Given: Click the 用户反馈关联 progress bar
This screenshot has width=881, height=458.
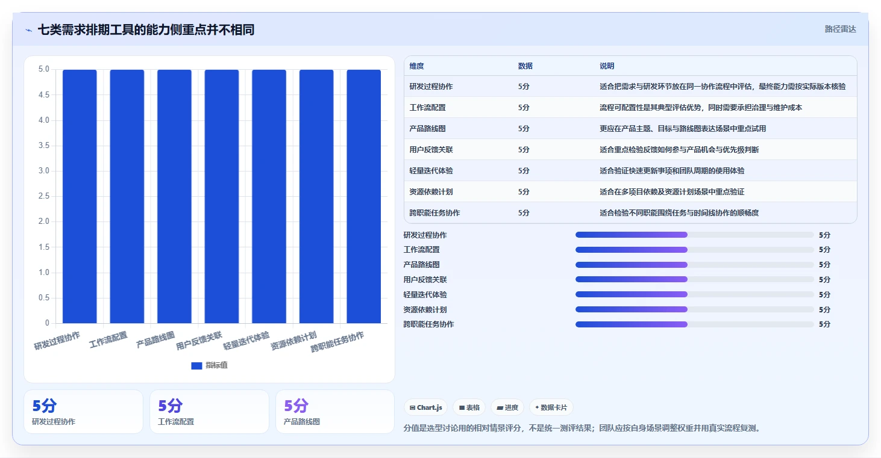Looking at the screenshot, I should click(694, 279).
